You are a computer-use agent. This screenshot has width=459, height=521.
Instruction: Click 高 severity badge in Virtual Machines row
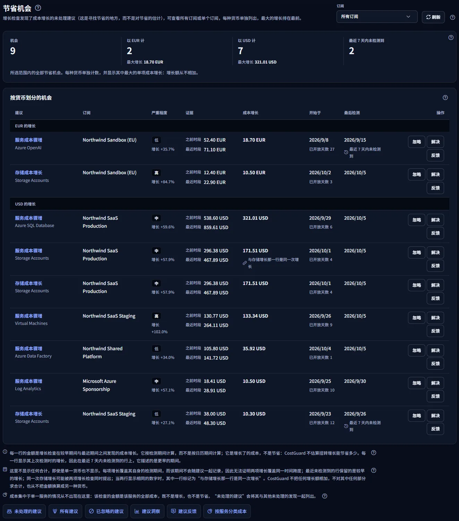coord(156,316)
